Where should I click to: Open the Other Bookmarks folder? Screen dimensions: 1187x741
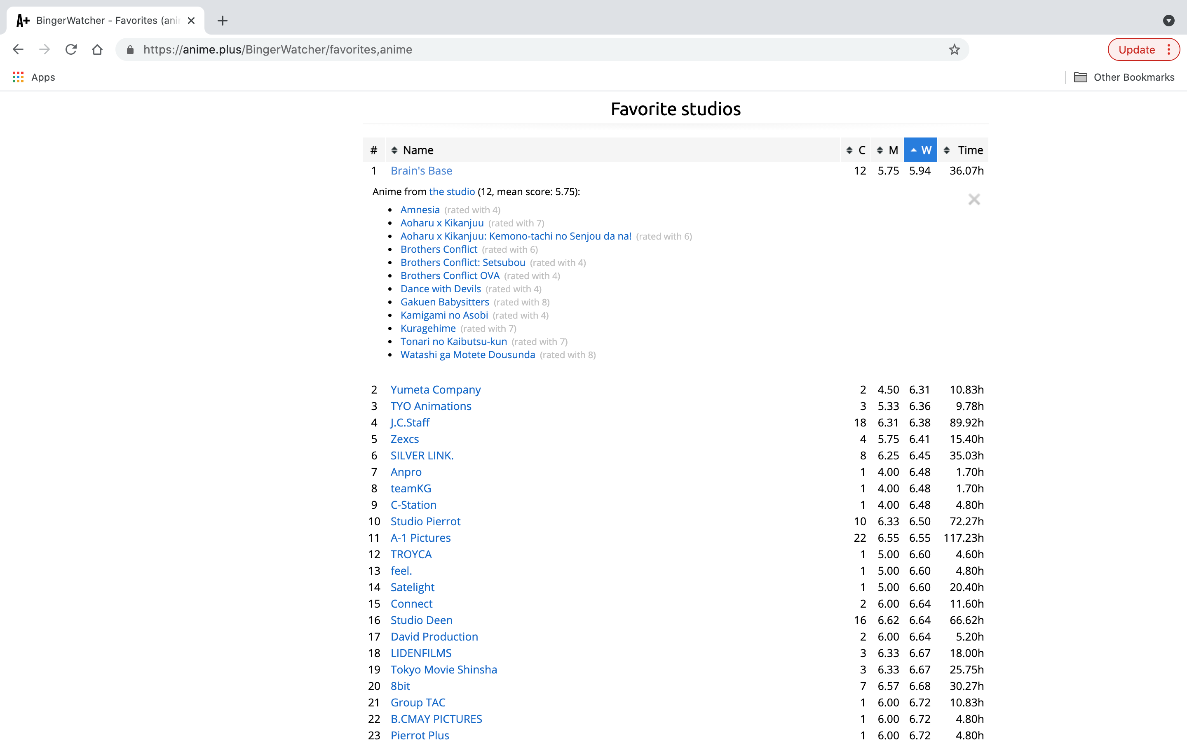point(1124,77)
